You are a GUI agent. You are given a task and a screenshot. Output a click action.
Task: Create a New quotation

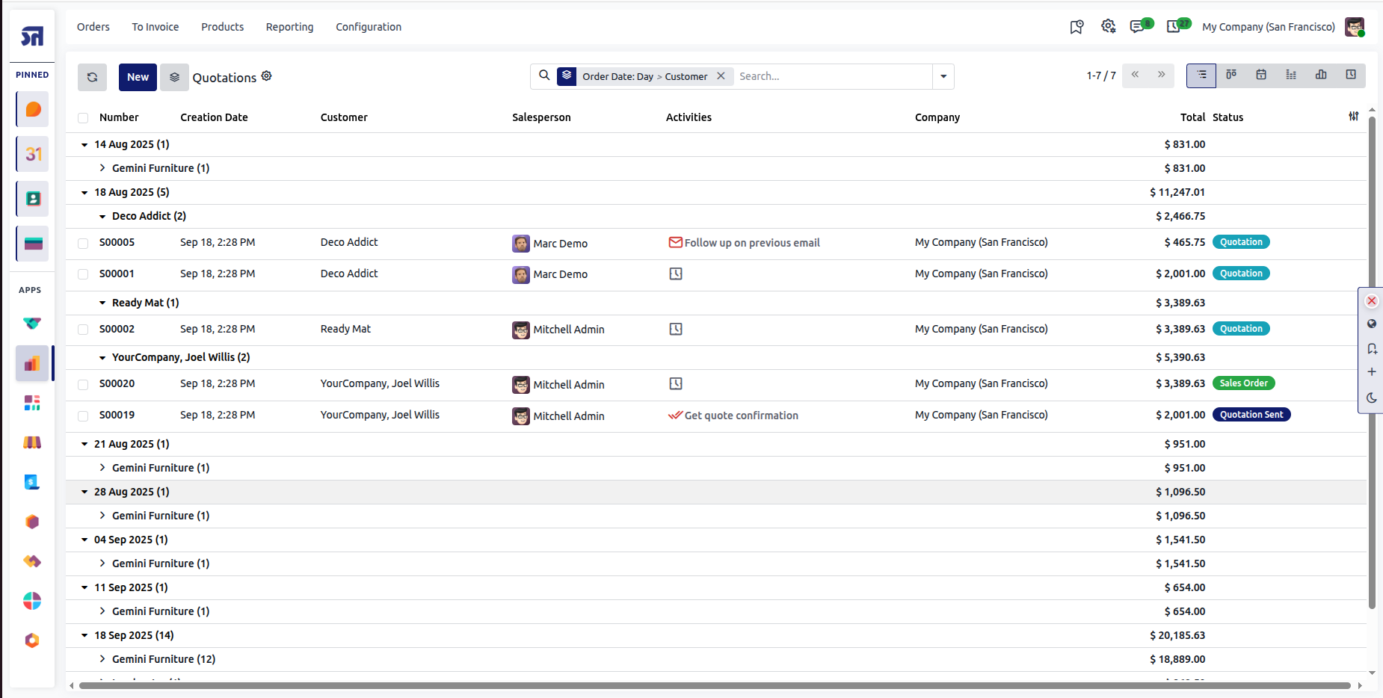[x=138, y=77]
